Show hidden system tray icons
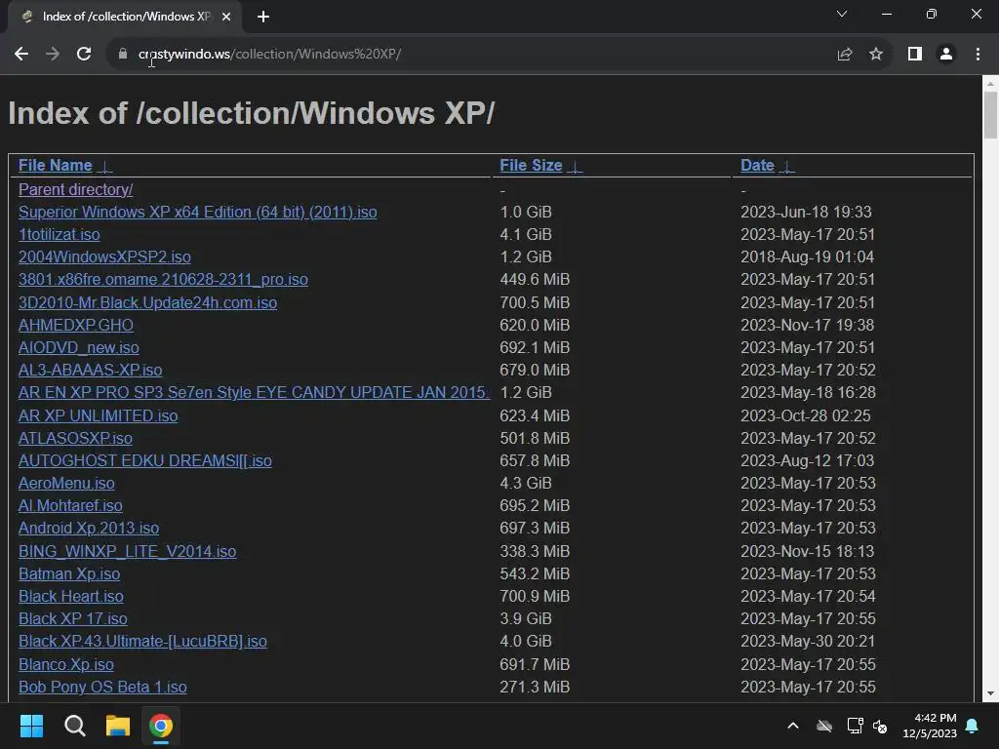 pos(793,726)
